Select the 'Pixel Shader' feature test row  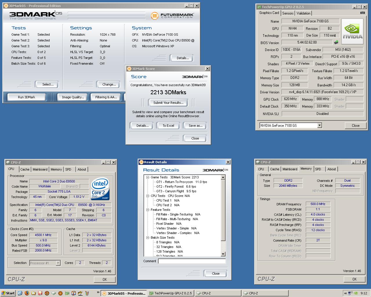click(x=169, y=224)
